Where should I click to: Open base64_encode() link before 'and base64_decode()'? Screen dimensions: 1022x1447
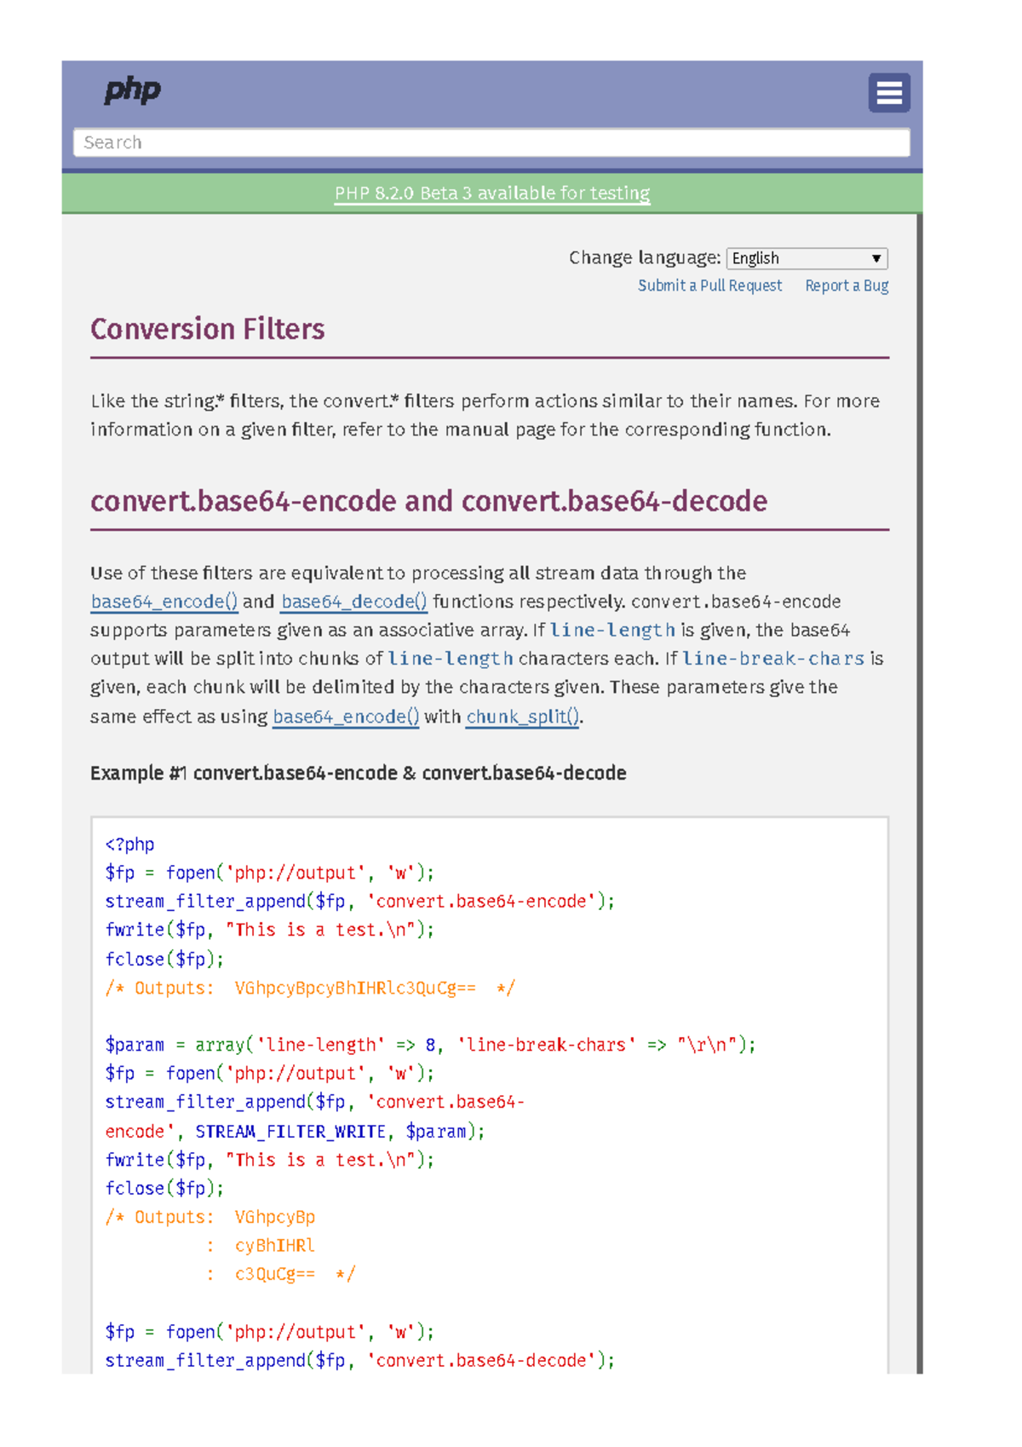(164, 602)
